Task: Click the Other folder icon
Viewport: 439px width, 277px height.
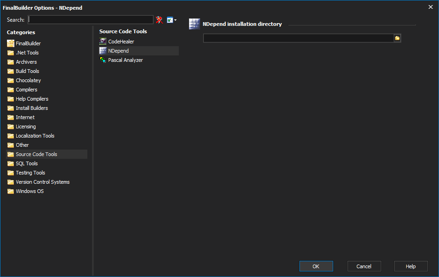Action: pos(11,145)
